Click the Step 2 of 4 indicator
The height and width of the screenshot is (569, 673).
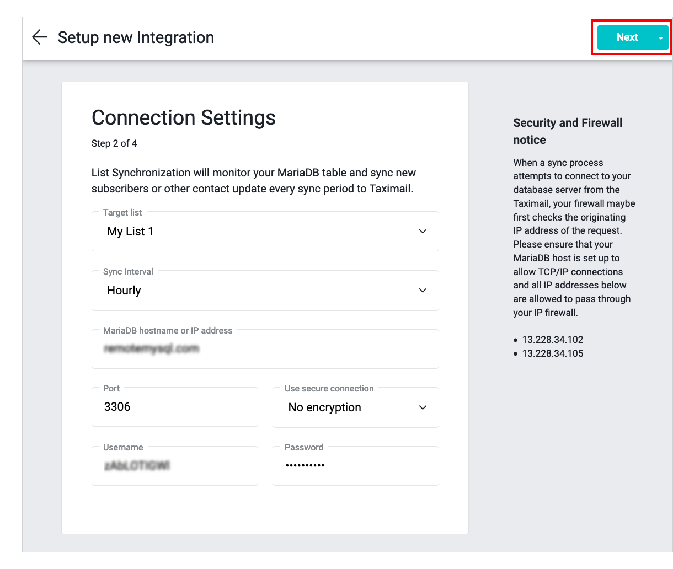coord(114,143)
